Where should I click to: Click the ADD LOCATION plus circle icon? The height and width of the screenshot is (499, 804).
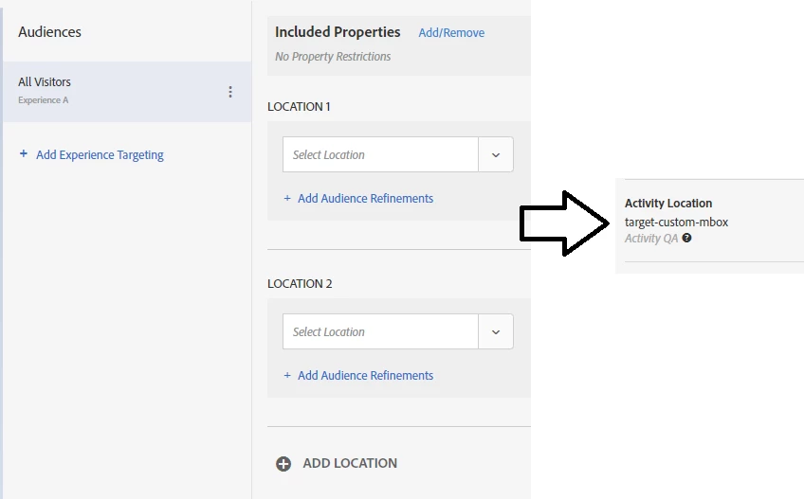[283, 464]
